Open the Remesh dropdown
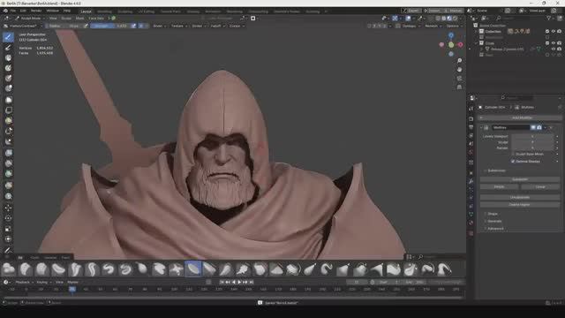The image size is (565, 318). tap(433, 26)
